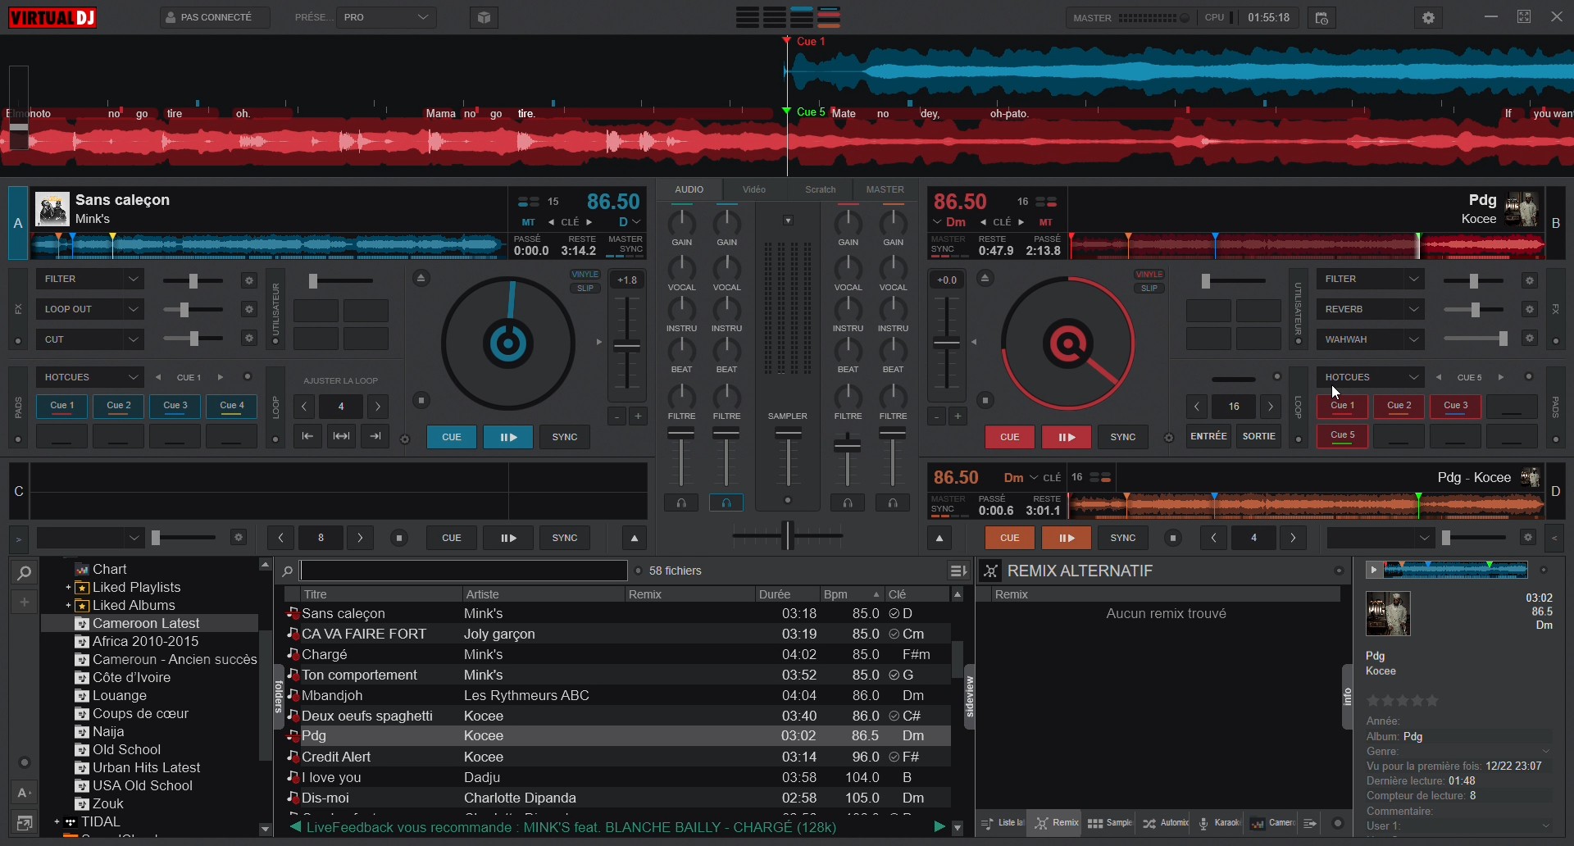Click the SAMPLER volume fader
The width and height of the screenshot is (1574, 846).
click(x=788, y=434)
